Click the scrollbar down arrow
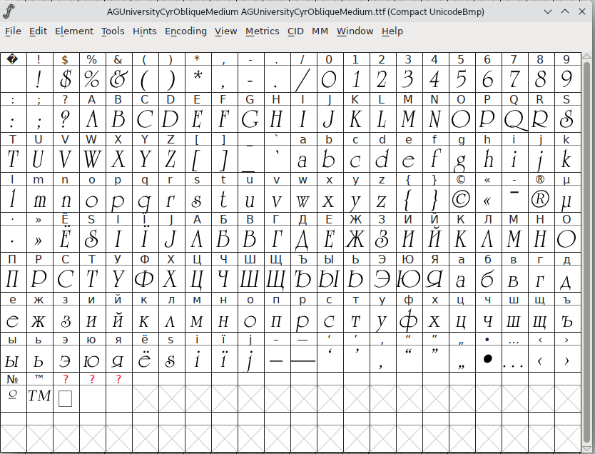 click(x=587, y=448)
